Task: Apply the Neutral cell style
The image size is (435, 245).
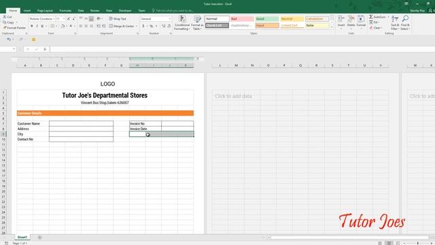Action: tap(292, 19)
